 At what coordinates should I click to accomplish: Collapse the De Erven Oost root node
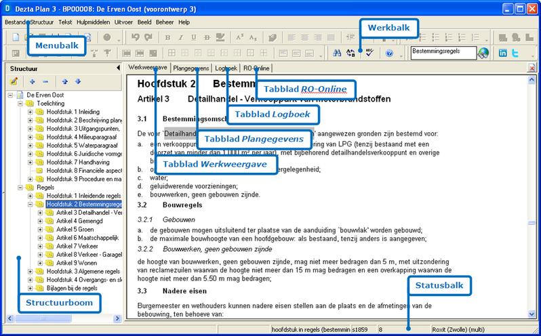coord(11,95)
